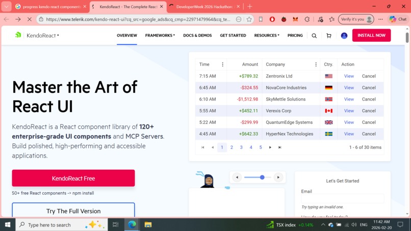Click slider decrease arrow button
The width and height of the screenshot is (411, 231).
pos(237,177)
